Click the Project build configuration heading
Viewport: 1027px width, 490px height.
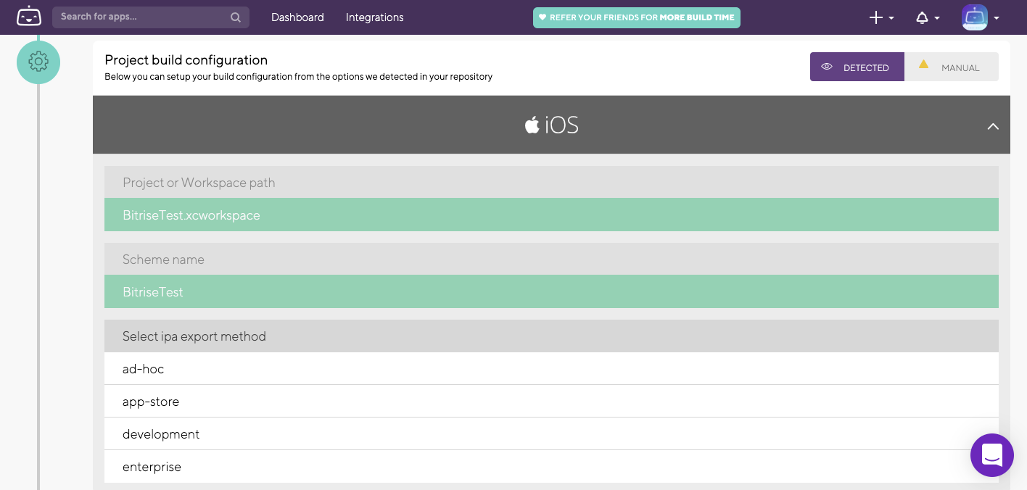tap(186, 60)
